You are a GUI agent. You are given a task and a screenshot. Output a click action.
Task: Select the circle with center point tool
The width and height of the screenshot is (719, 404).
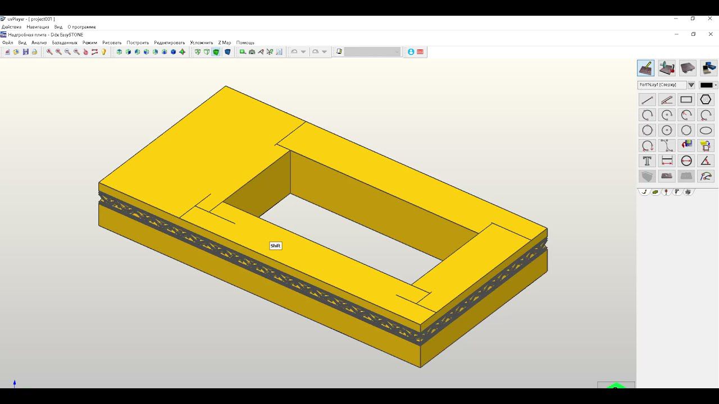[x=667, y=130]
